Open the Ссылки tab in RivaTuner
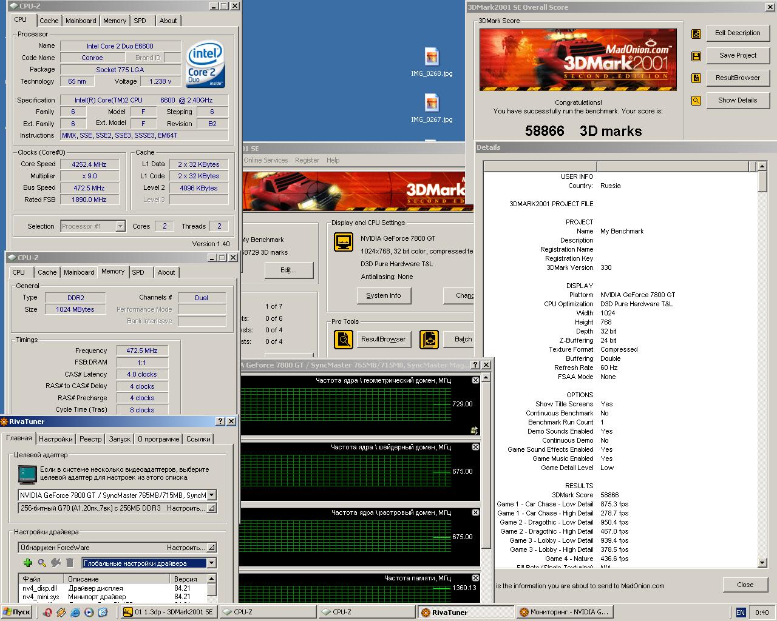 click(198, 439)
